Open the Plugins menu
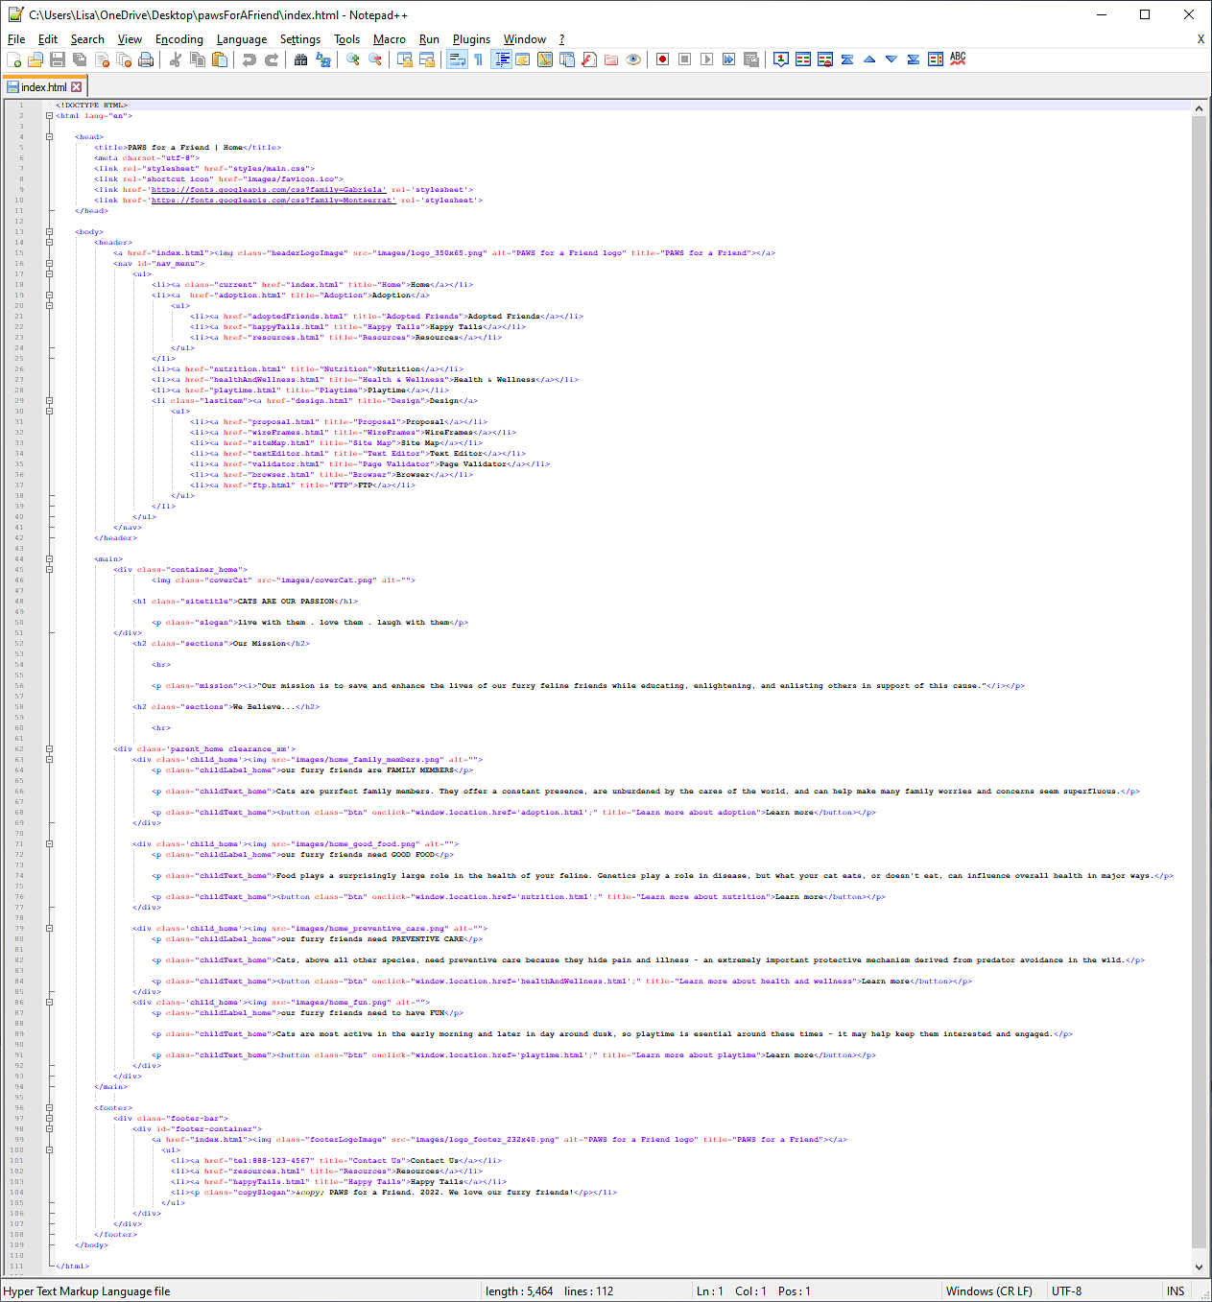 click(471, 39)
